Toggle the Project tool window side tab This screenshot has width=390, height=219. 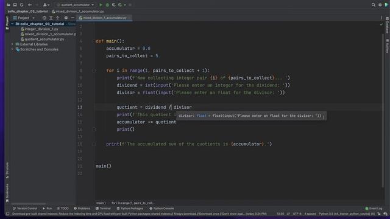tap(7, 23)
